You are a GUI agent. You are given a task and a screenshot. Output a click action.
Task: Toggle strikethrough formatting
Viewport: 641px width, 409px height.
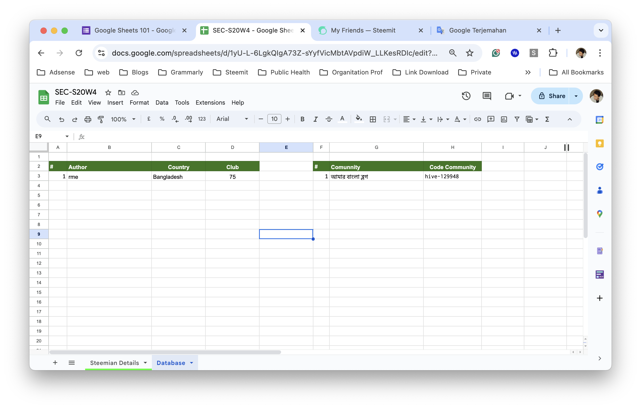click(329, 119)
